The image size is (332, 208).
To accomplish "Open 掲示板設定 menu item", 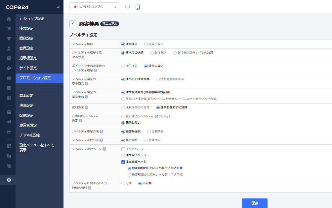I will click(28, 58).
